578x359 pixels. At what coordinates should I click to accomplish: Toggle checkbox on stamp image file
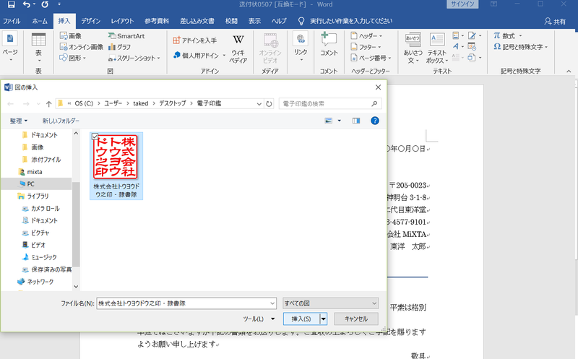pyautogui.click(x=95, y=137)
